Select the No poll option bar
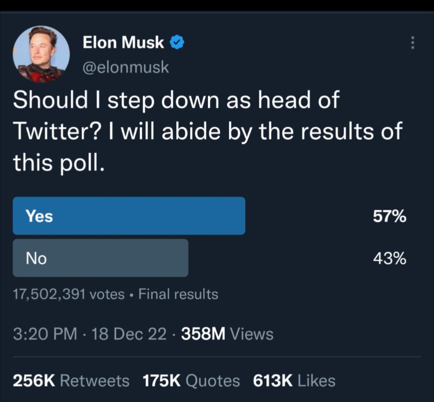The image size is (434, 402). click(100, 258)
